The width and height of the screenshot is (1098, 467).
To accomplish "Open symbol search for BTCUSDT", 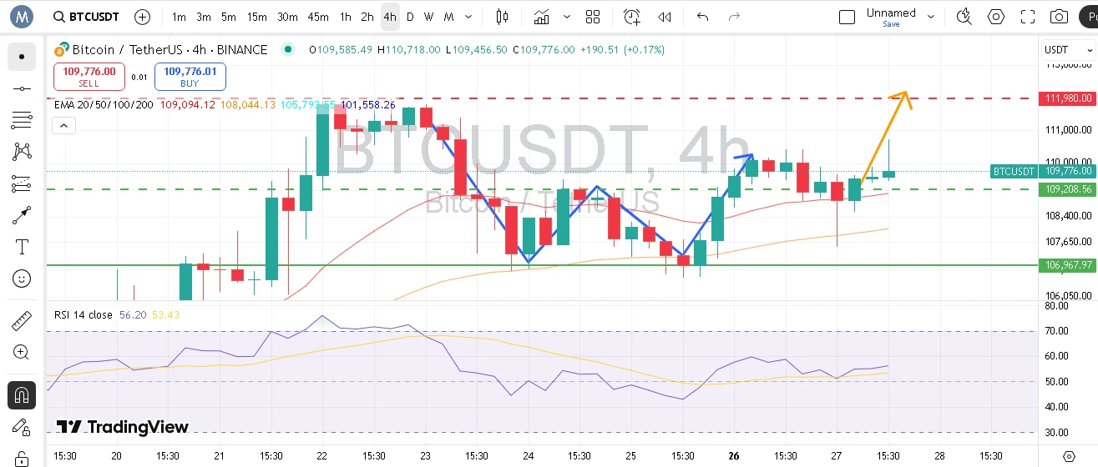I will point(86,17).
